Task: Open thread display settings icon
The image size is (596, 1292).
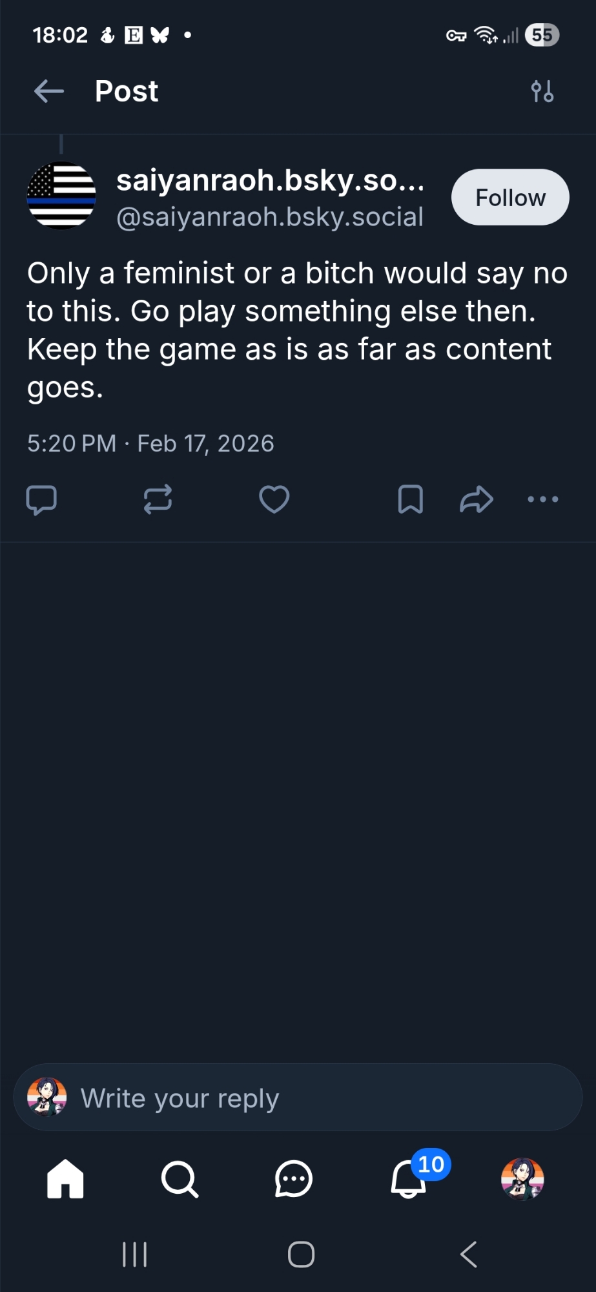Action: [x=542, y=92]
